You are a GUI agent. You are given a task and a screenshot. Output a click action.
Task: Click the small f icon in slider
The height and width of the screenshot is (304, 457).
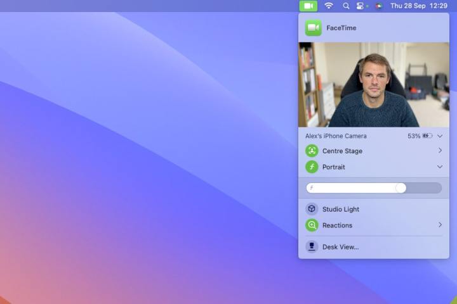[x=312, y=188]
